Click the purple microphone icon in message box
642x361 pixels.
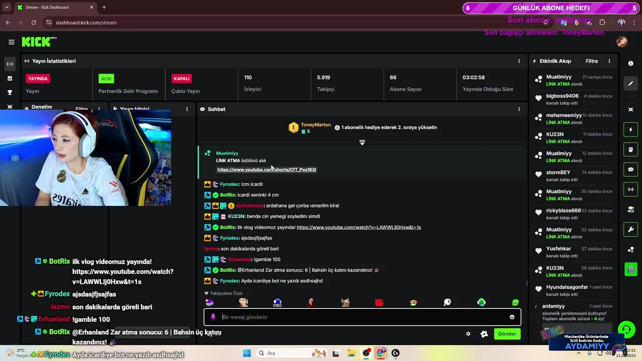[x=213, y=317]
